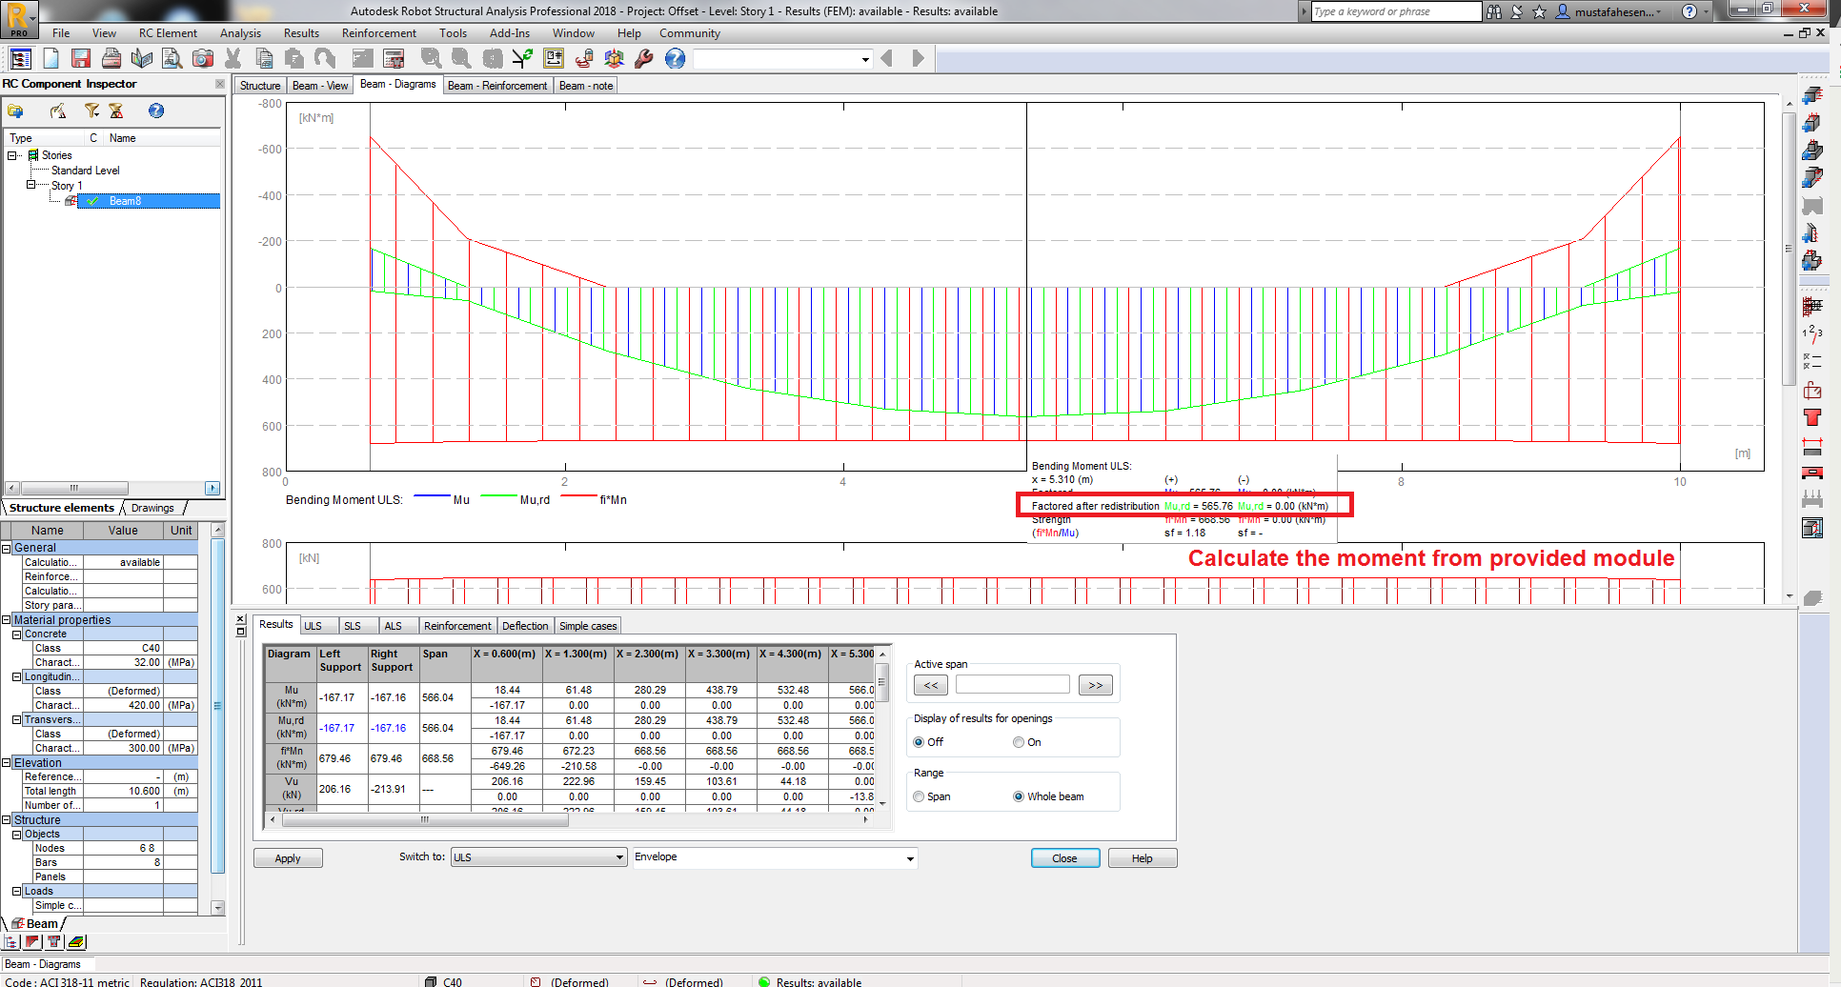Screen dimensions: 1841x987
Task: Click the Structure tab in view tabs
Action: tap(260, 86)
